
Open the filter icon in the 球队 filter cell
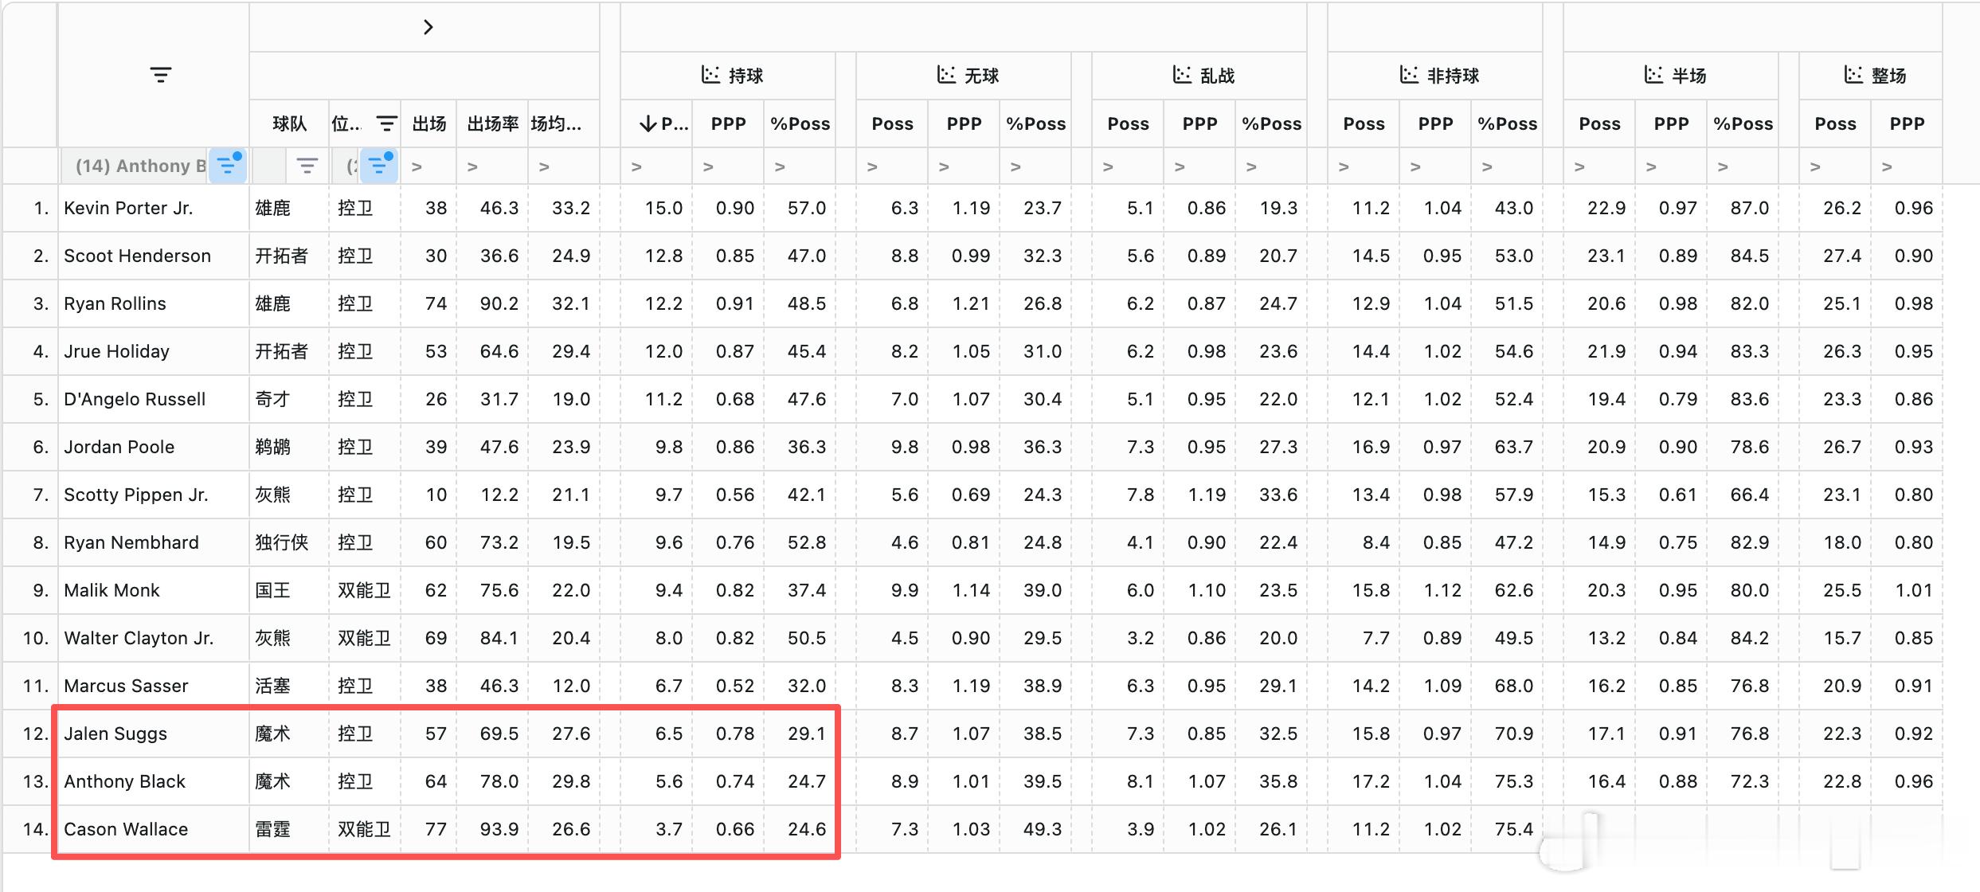307,166
